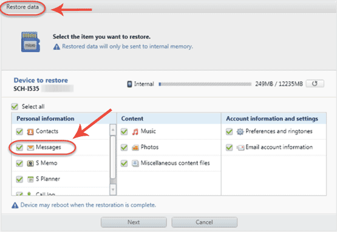Click the personal information scrollbar thumb

[113, 157]
